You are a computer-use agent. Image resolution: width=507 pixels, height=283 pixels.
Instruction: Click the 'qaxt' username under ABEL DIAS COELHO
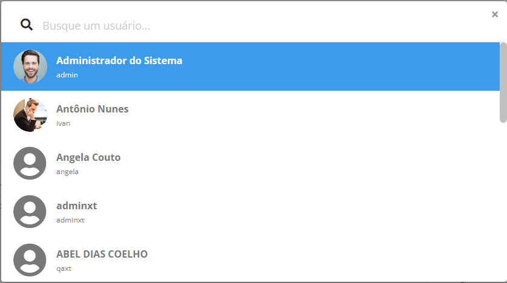click(x=64, y=268)
